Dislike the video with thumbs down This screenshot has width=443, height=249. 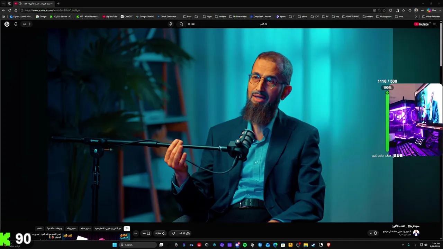click(173, 233)
